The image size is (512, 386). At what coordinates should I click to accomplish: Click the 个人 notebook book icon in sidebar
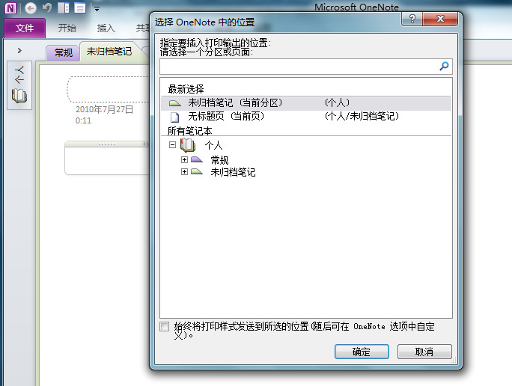[x=19, y=95]
